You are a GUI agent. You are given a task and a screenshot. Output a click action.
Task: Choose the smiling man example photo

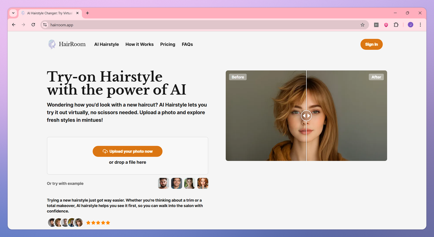click(x=176, y=183)
